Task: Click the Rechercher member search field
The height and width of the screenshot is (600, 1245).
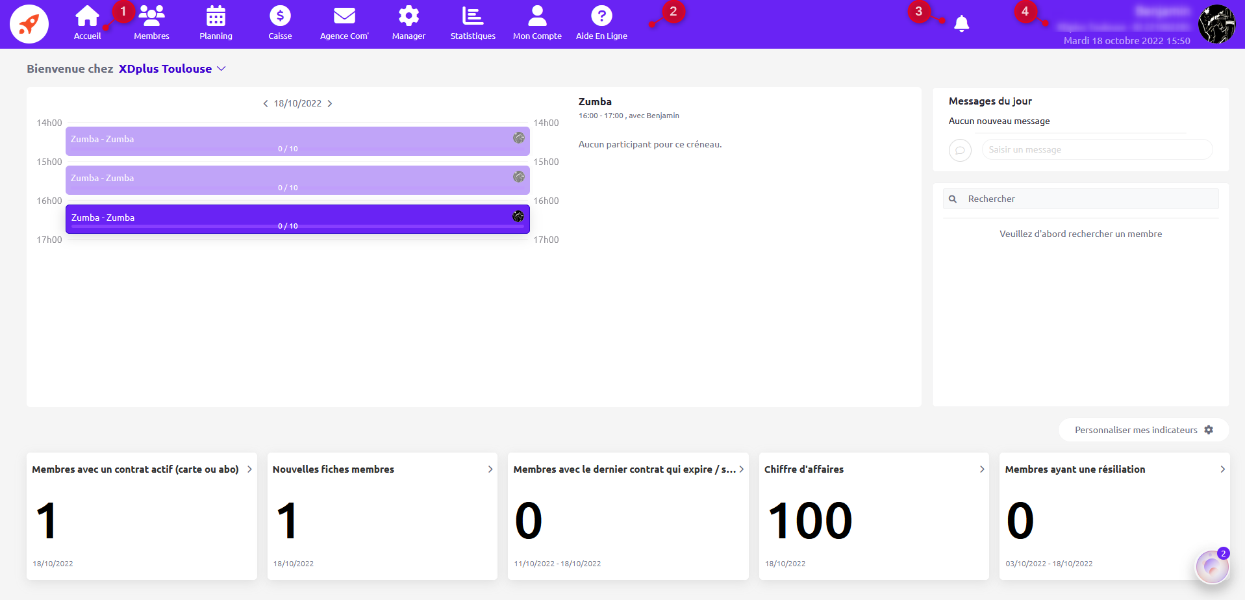Action: coord(1081,199)
